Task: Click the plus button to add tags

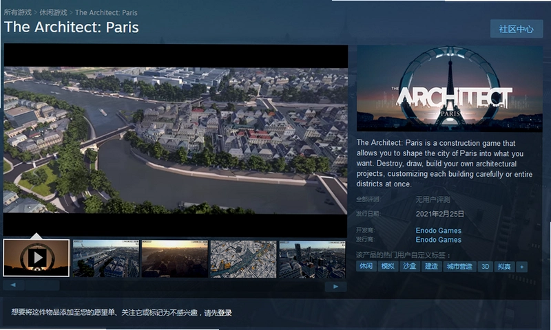Action: pyautogui.click(x=522, y=267)
